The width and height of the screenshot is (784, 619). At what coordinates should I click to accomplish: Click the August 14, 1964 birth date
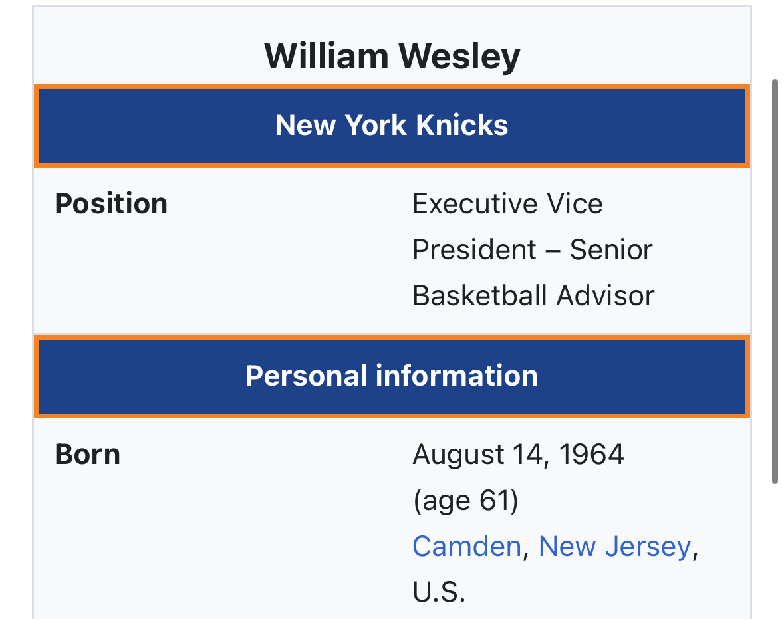click(x=518, y=455)
